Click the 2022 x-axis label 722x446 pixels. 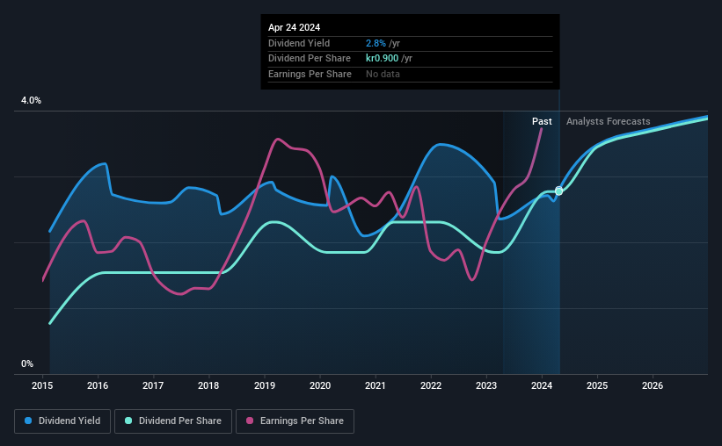pos(431,385)
